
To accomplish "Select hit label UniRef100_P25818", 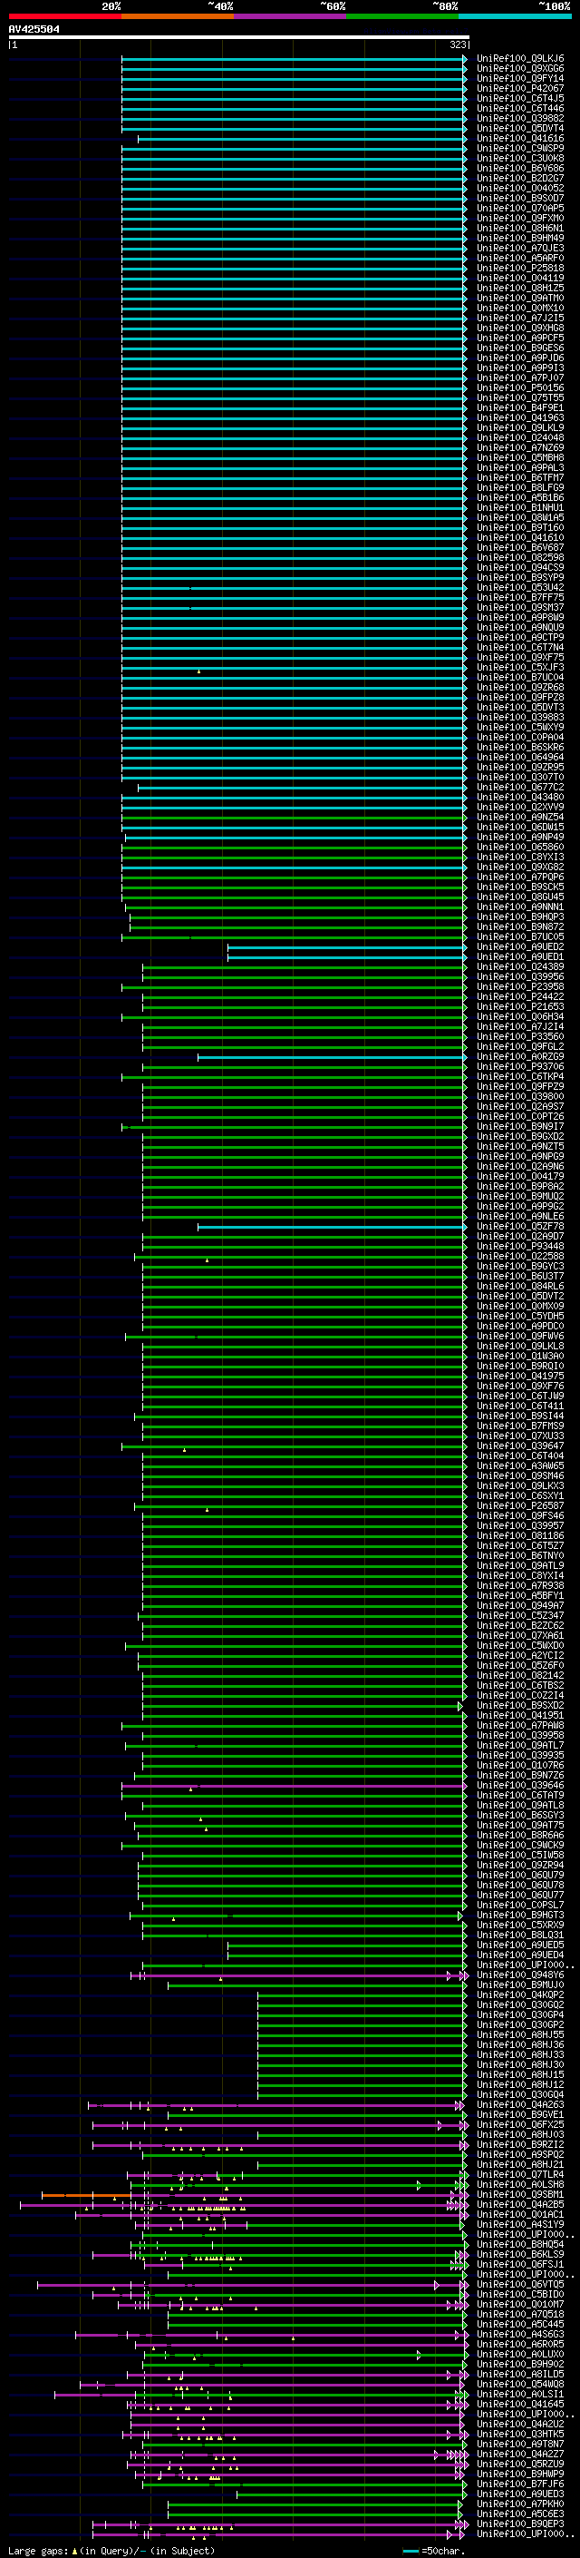I will click(520, 268).
